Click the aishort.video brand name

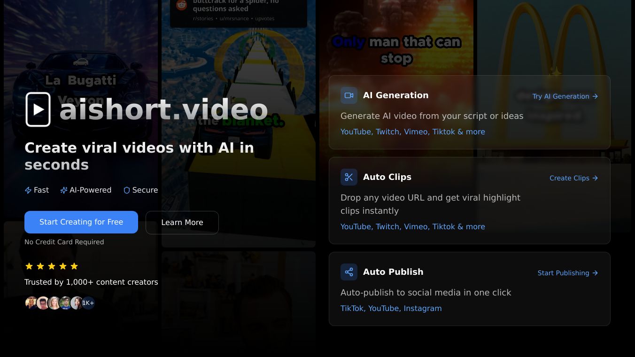(163, 110)
